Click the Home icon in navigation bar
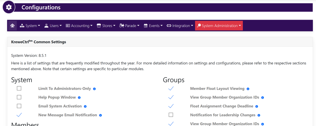 [x=12, y=26]
